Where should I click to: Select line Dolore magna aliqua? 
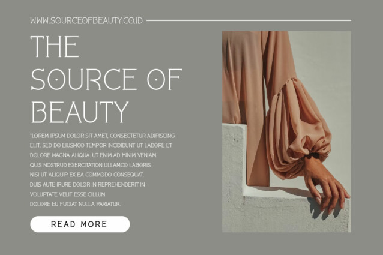94,155
